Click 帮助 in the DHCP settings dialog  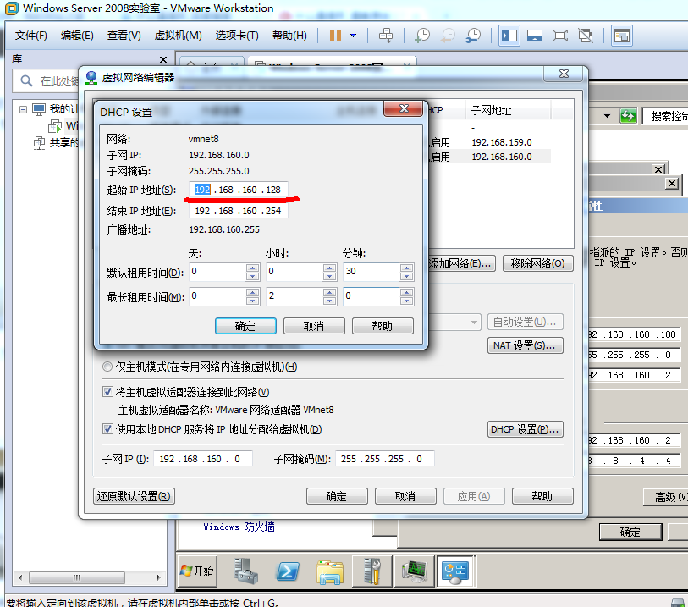pyautogui.click(x=383, y=326)
